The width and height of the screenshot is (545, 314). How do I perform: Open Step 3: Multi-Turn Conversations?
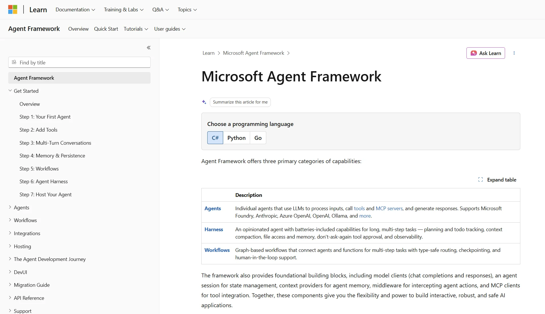(55, 143)
